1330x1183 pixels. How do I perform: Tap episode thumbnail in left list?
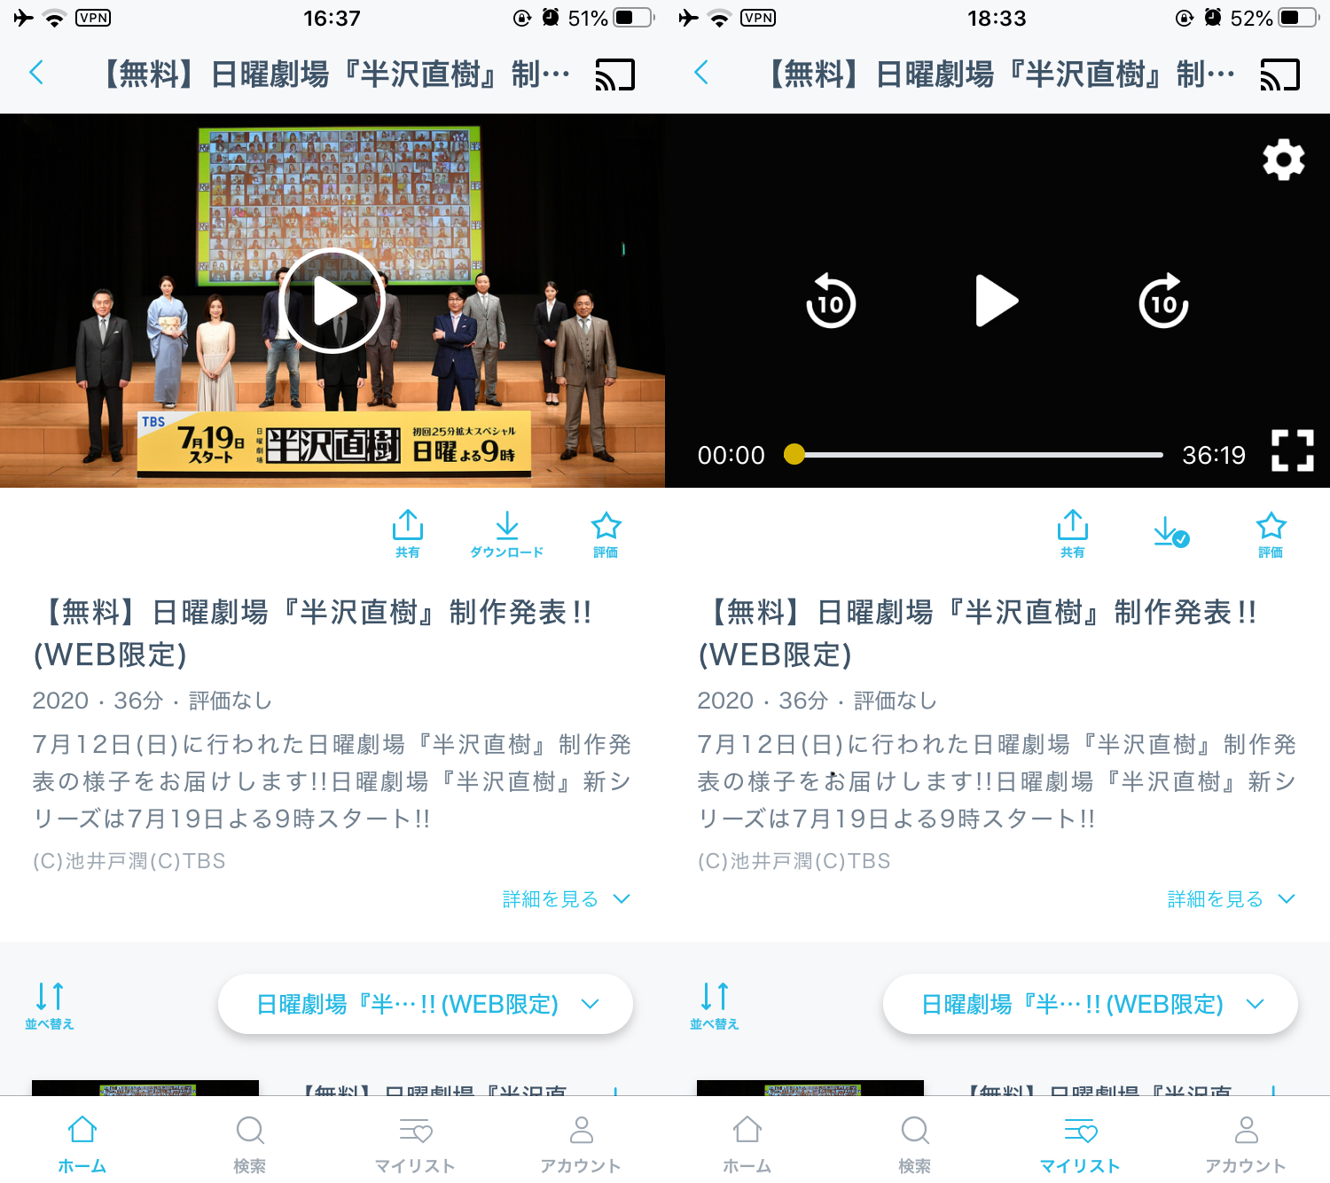[x=145, y=1088]
